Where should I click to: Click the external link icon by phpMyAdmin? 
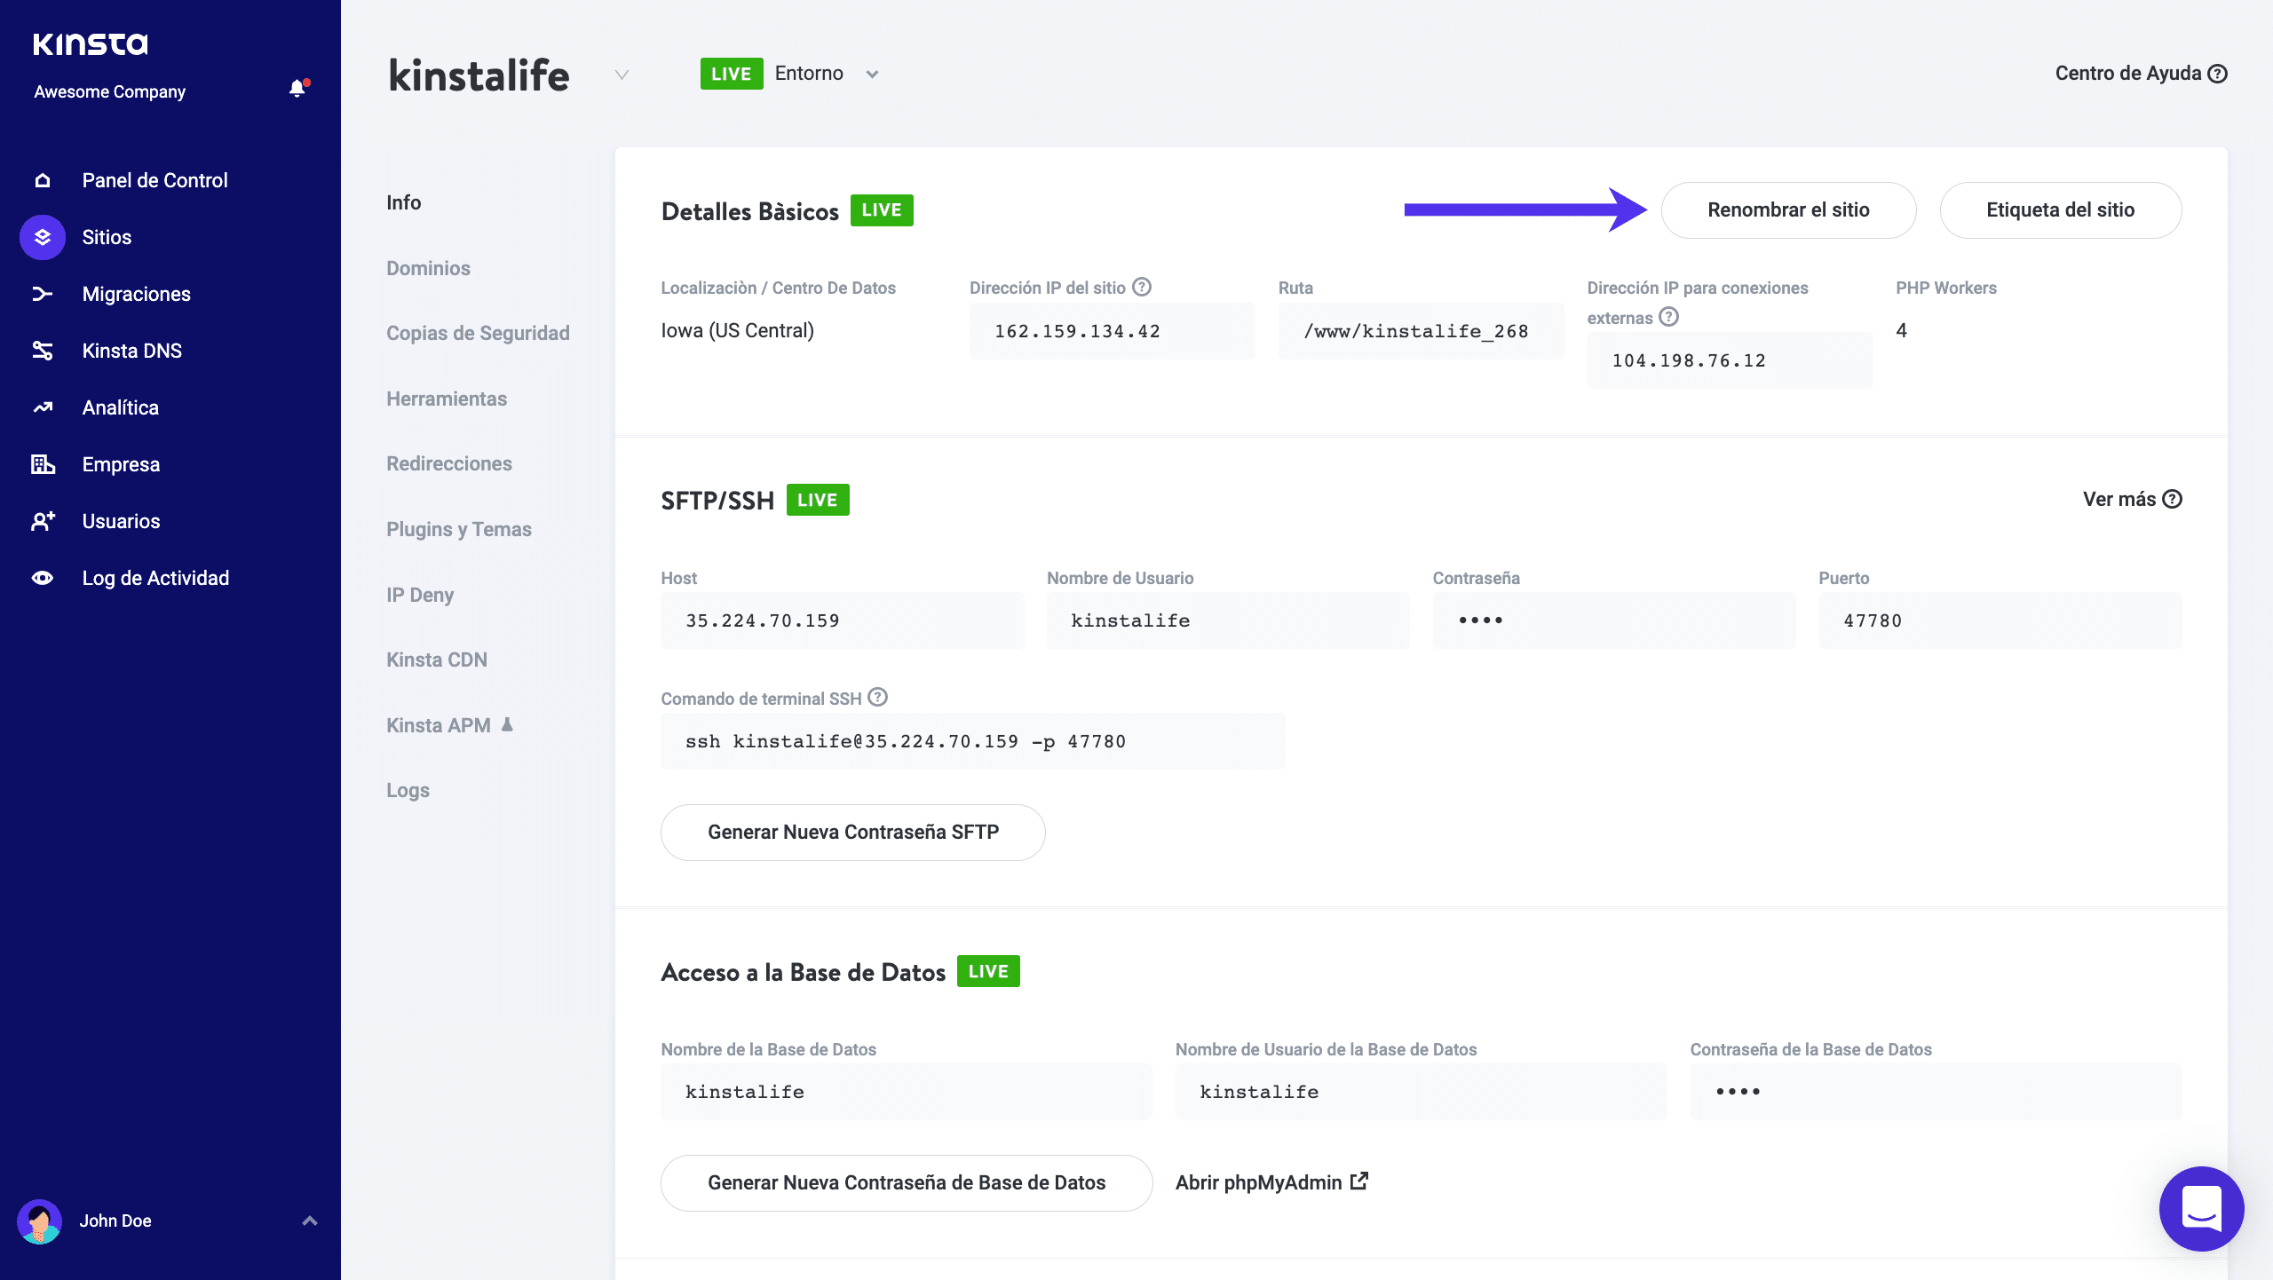coord(1359,1181)
